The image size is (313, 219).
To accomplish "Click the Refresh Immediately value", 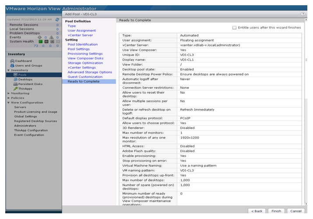I will point(197,110).
